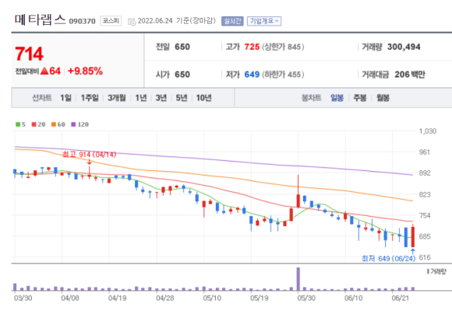Select the 10년 line chart tab
The width and height of the screenshot is (452, 311).
pos(204,98)
